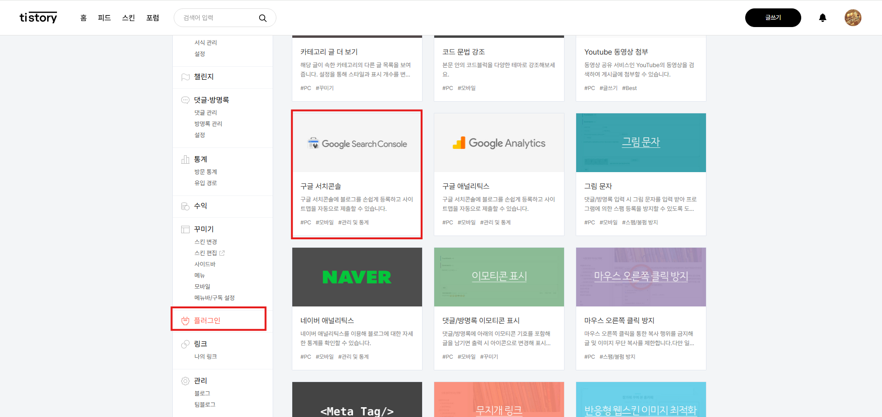Click #스팸/불펌 방지 tag on 그림 문자 card

[x=640, y=222]
